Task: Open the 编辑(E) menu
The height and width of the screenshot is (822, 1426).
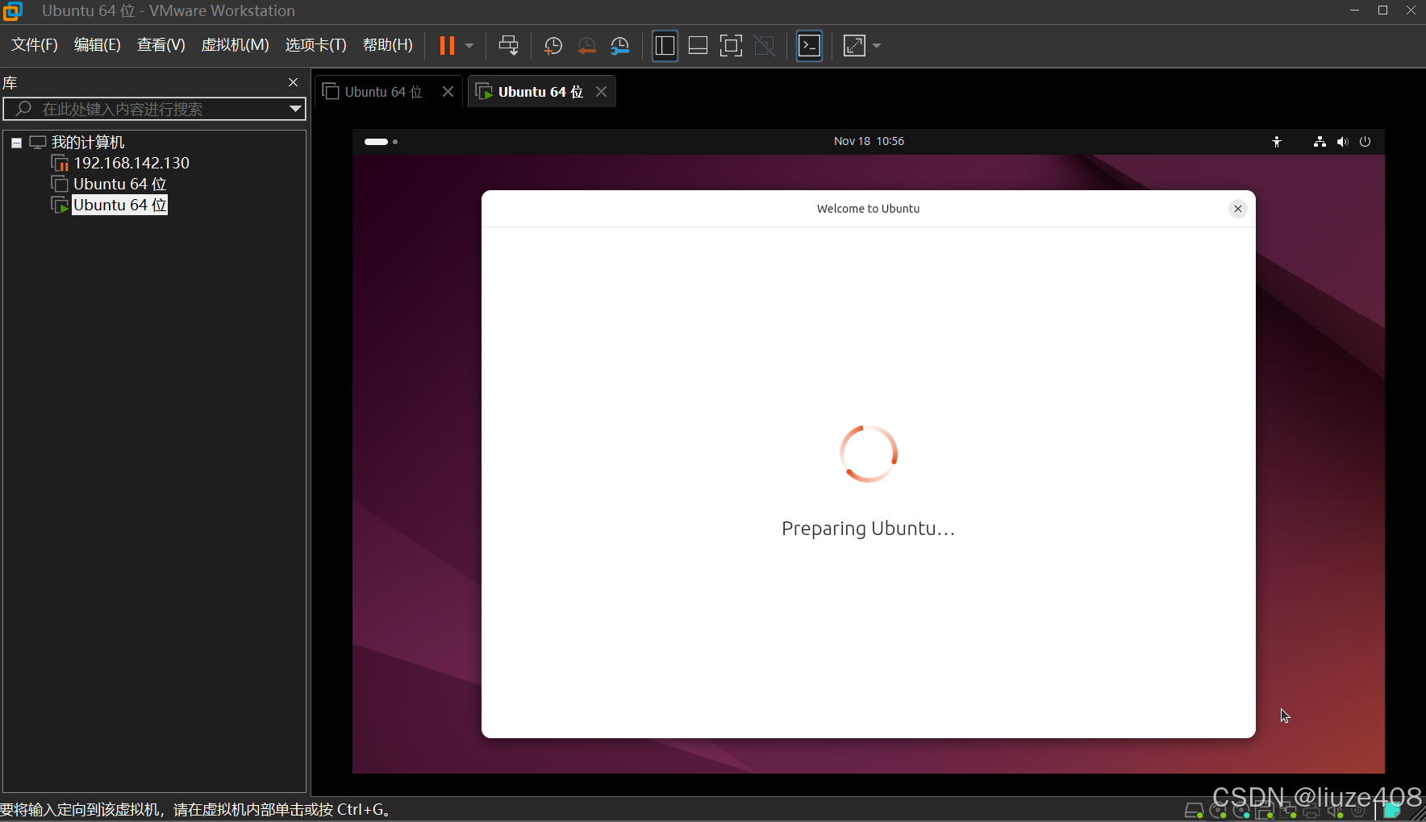Action: tap(98, 45)
